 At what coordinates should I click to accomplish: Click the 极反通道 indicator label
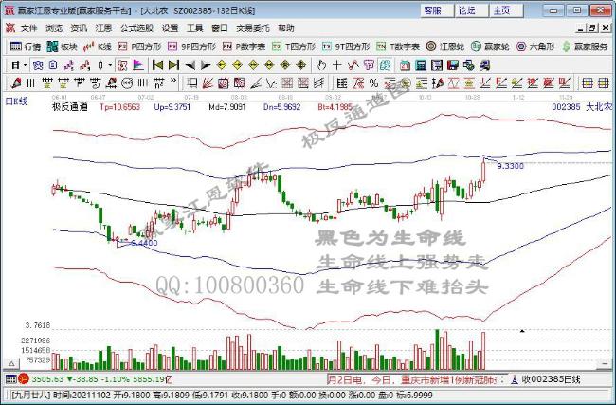(x=70, y=106)
